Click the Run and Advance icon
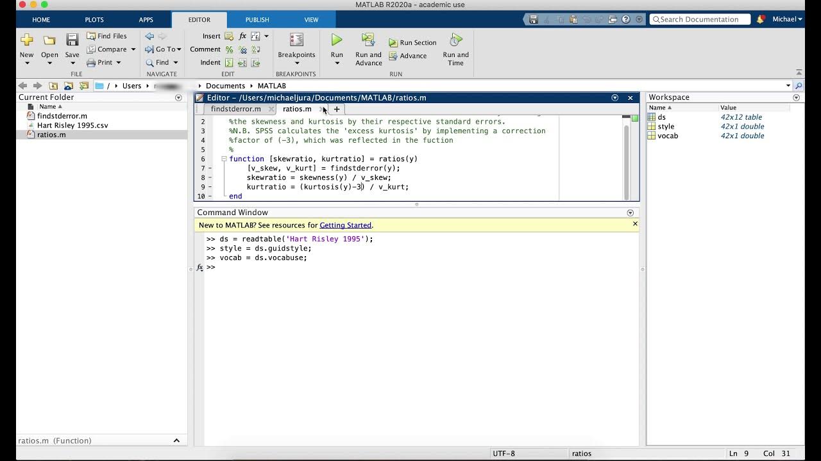This screenshot has width=821, height=461. [x=368, y=40]
